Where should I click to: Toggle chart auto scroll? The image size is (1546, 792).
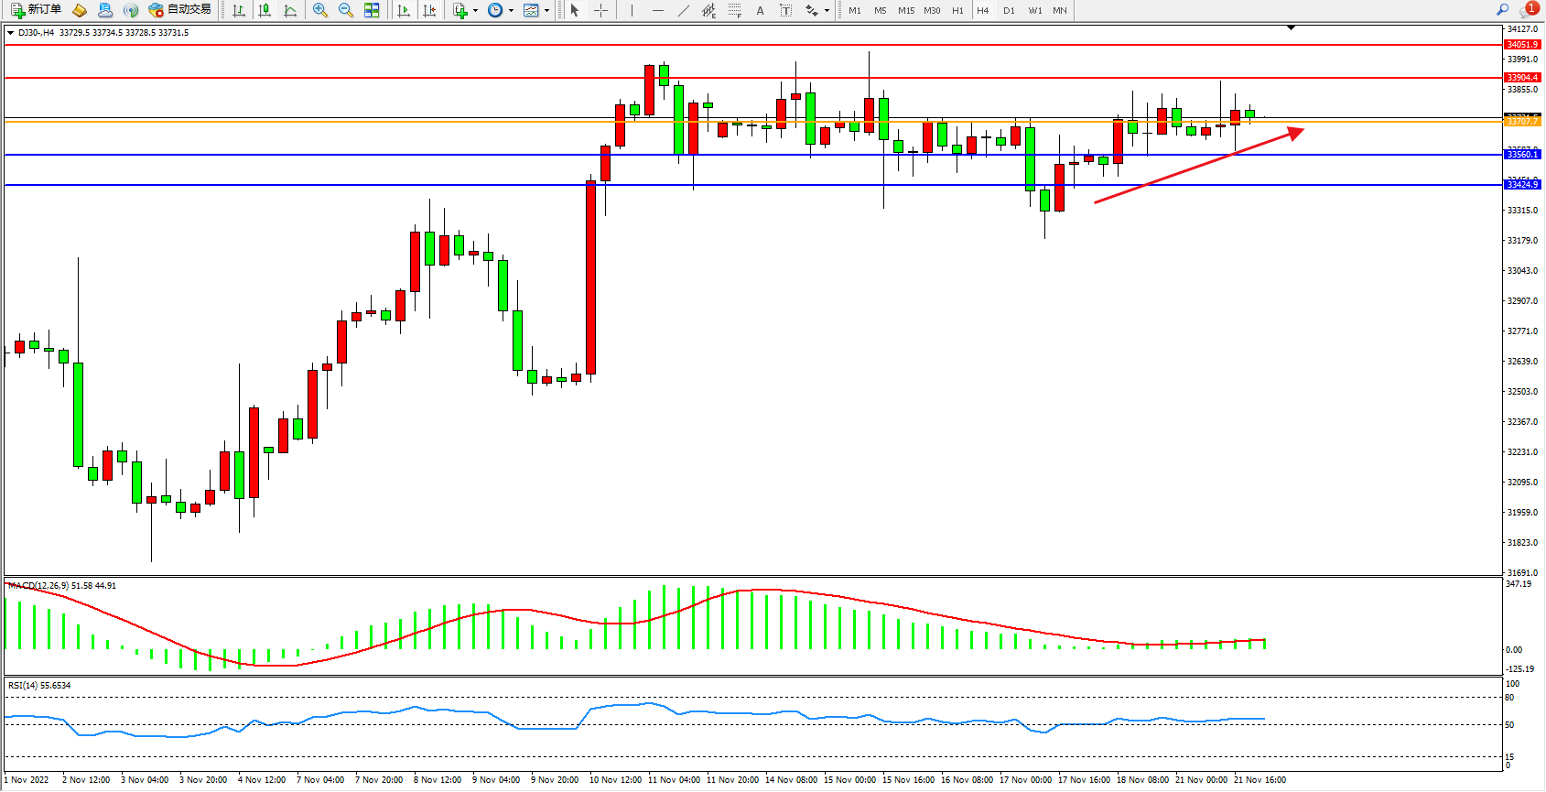pos(404,10)
